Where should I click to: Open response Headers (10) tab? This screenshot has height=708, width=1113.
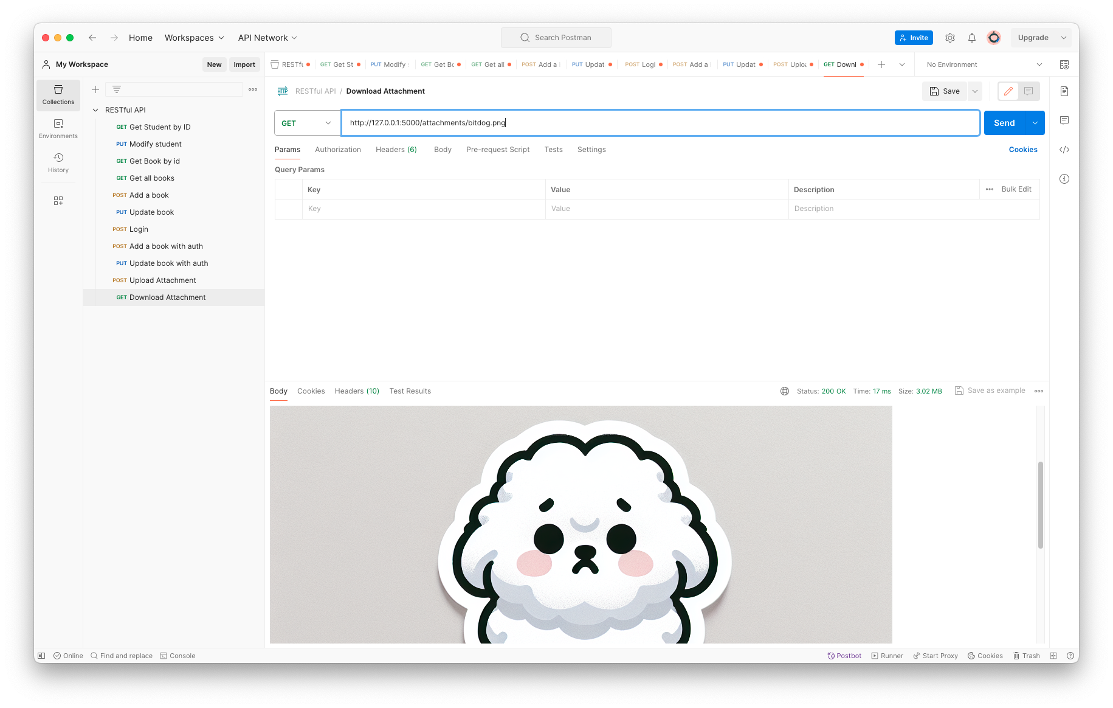[357, 391]
